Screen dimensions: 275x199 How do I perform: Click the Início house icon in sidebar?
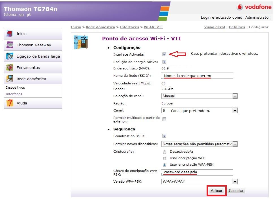point(10,34)
